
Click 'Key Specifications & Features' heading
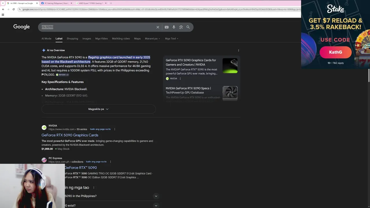coord(62,82)
